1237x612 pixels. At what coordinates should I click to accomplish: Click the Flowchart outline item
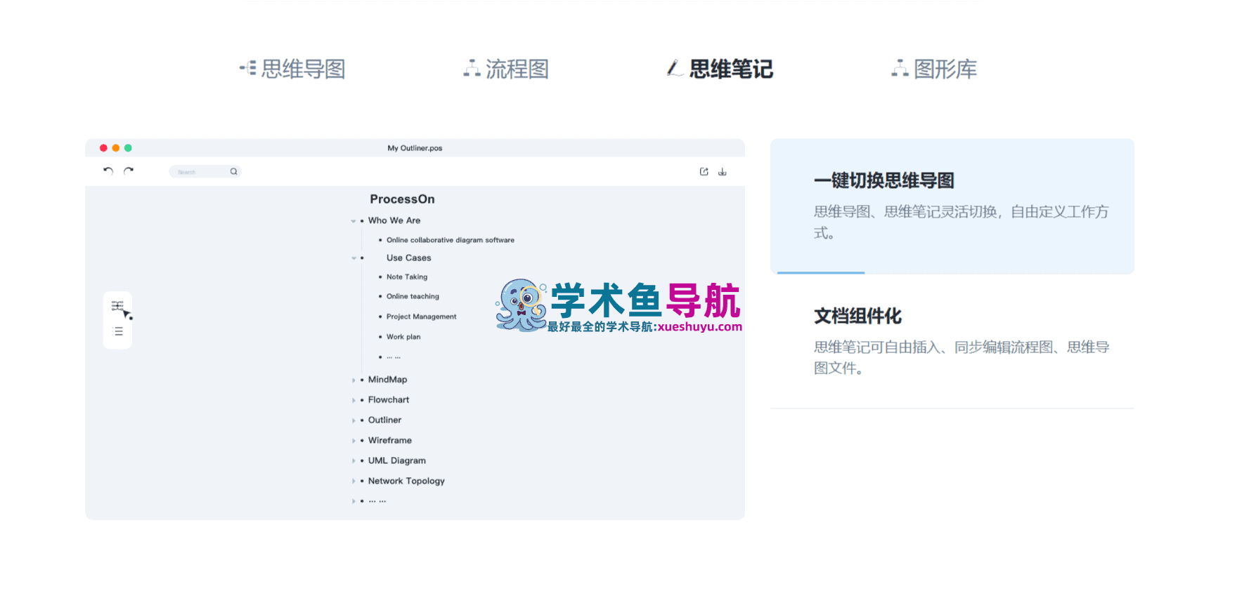pos(389,400)
